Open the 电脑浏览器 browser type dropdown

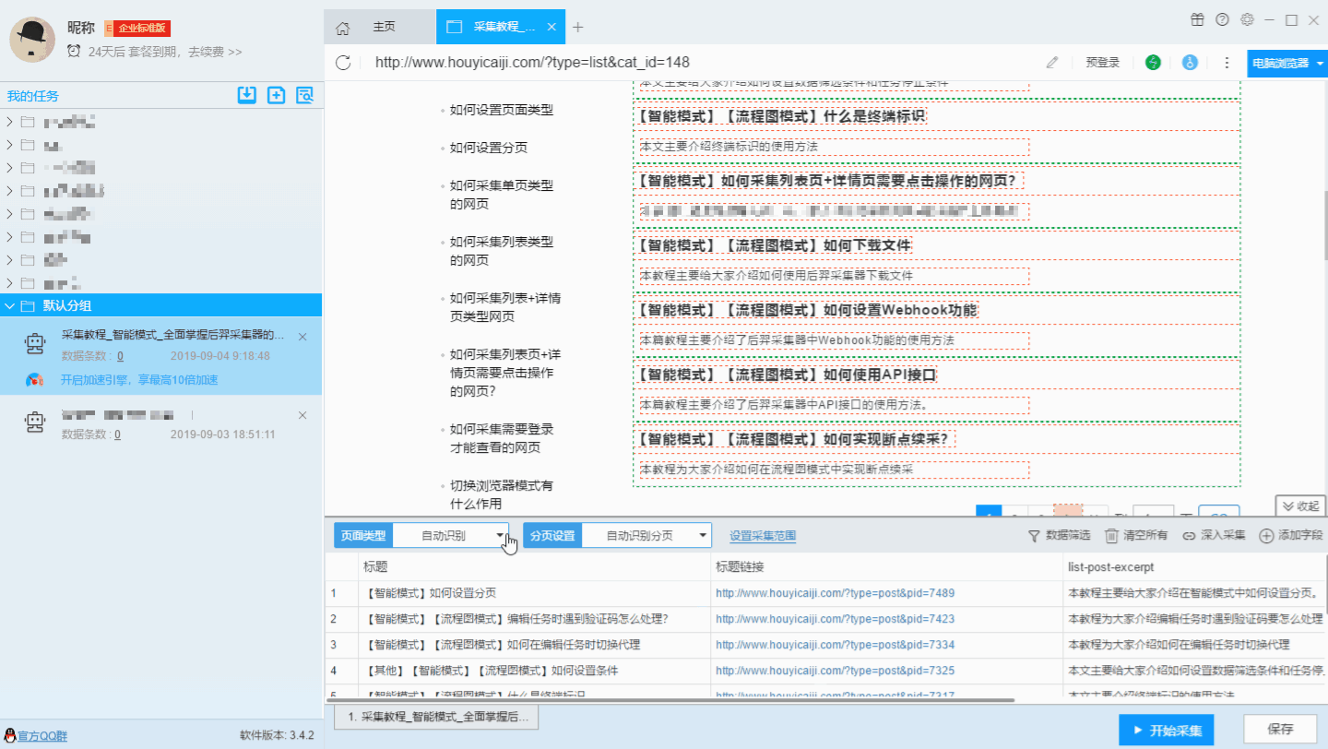pyautogui.click(x=1287, y=63)
